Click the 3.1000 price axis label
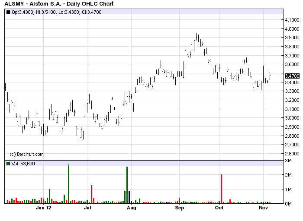 pos(292,109)
